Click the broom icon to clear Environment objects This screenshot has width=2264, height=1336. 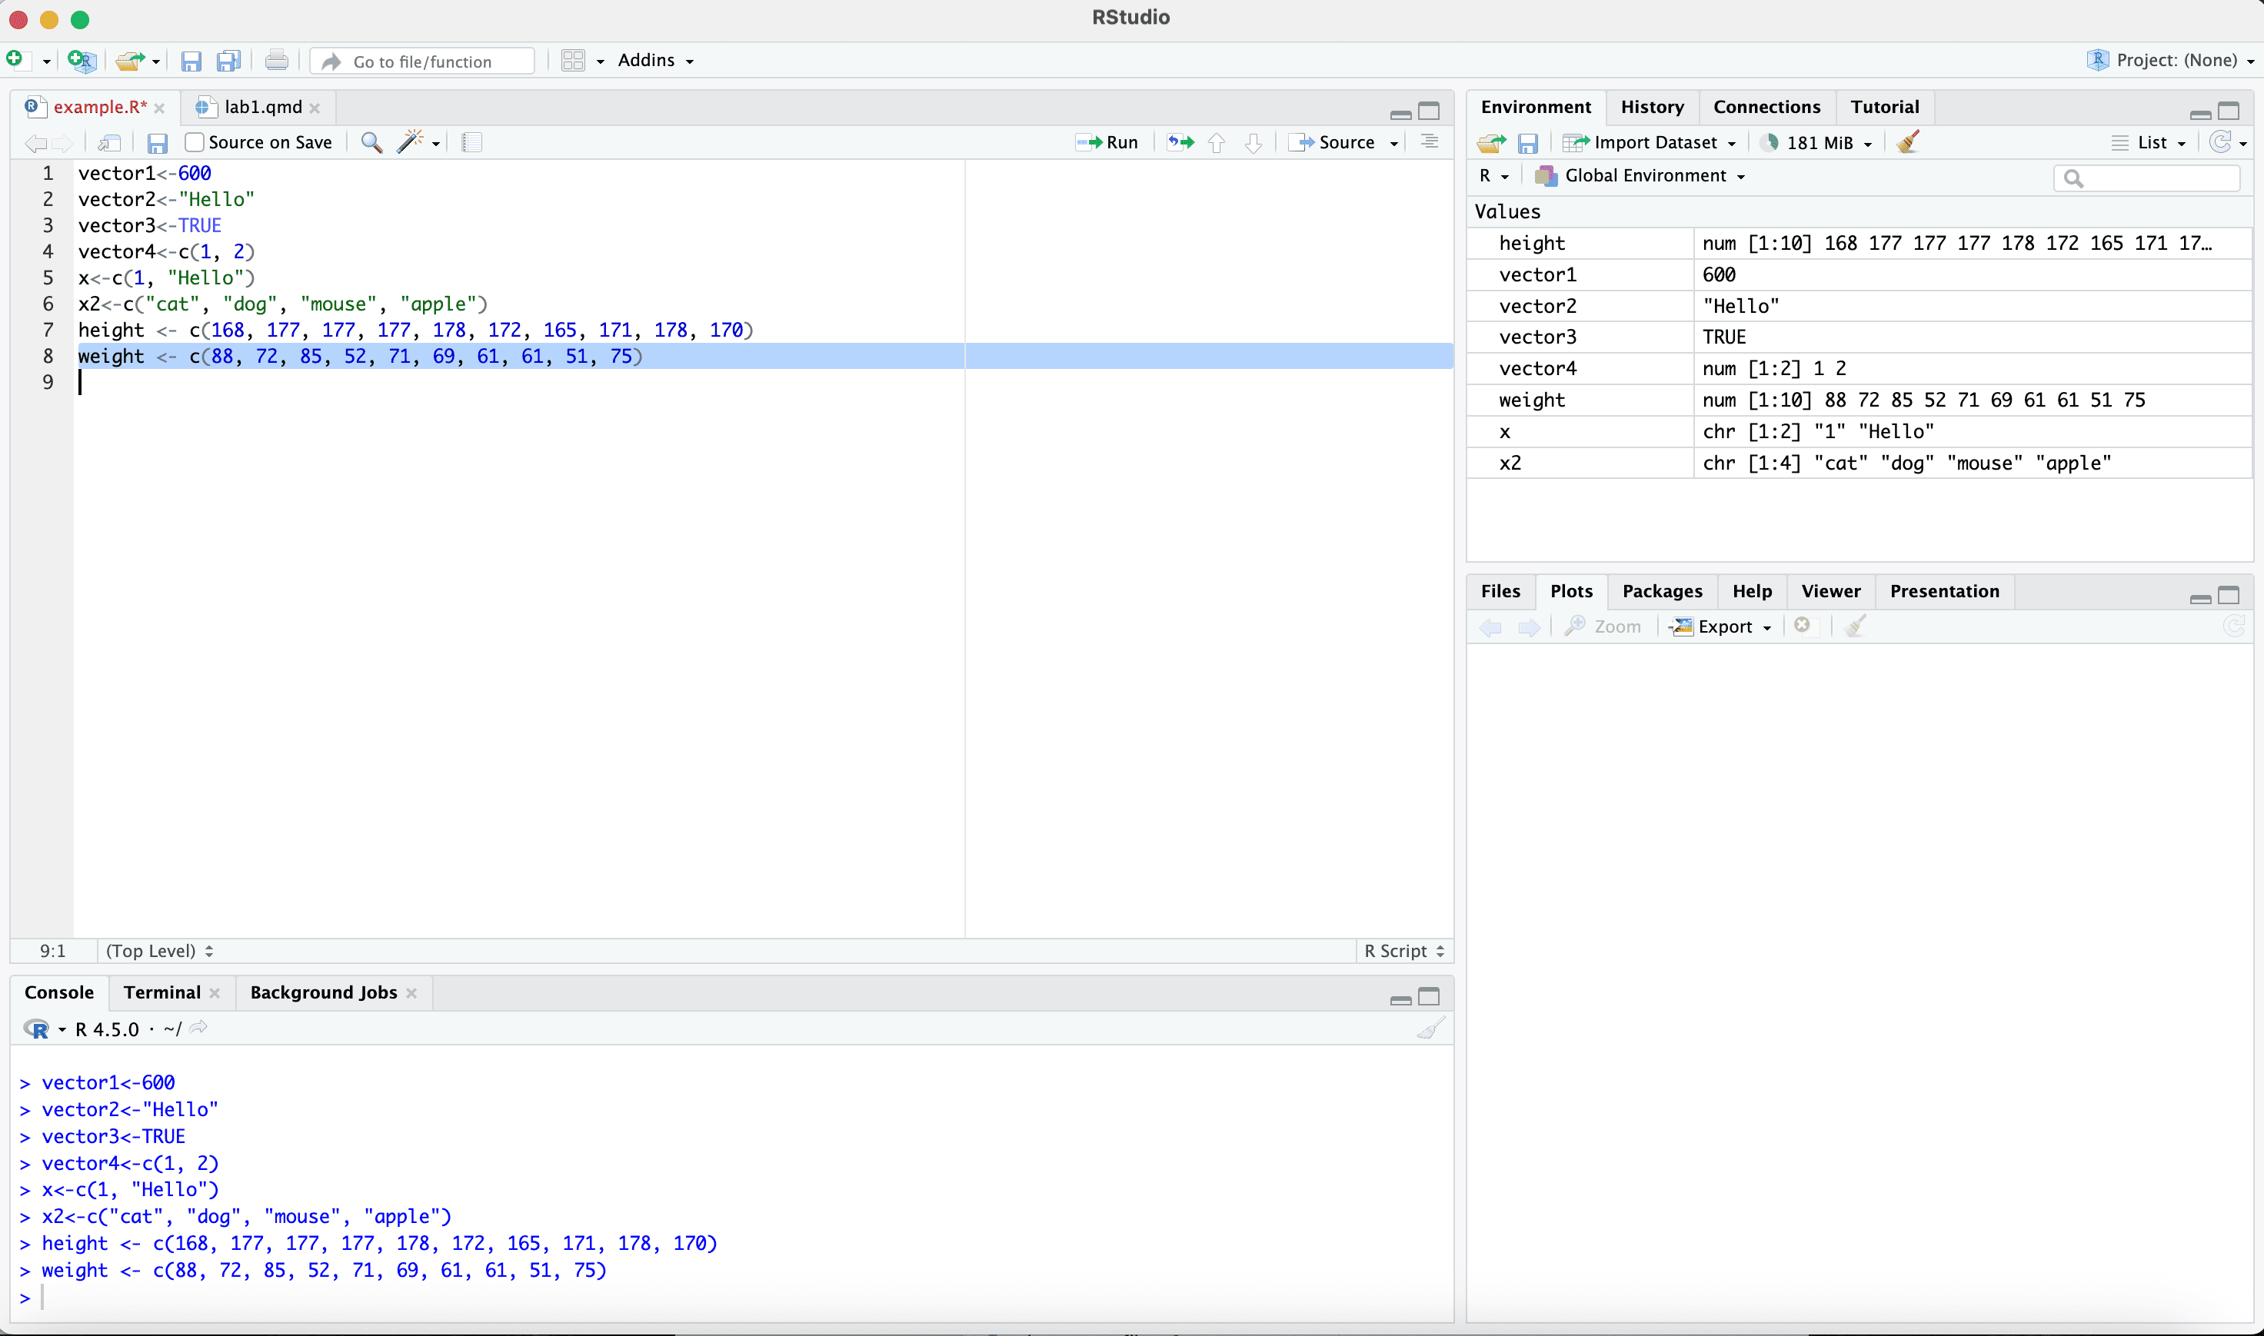[1907, 142]
